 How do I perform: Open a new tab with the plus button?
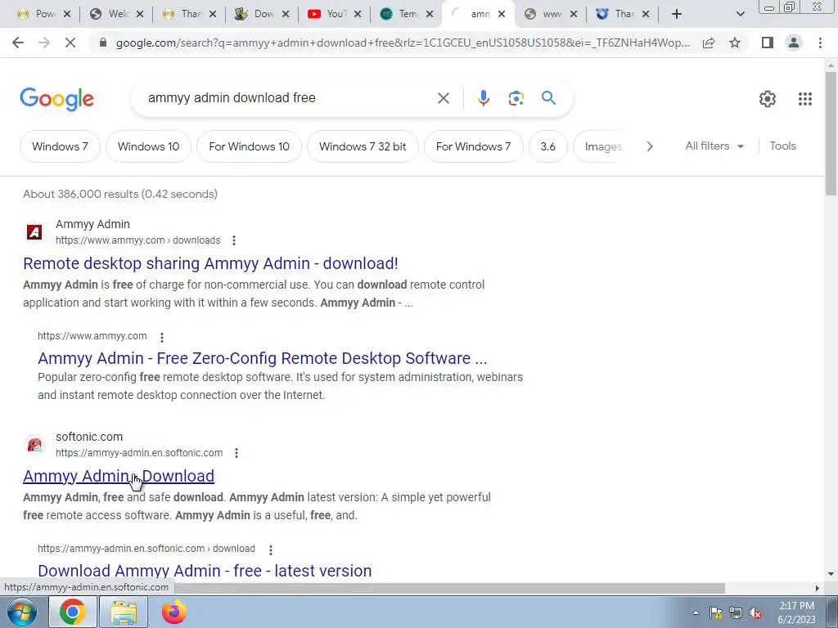pos(677,15)
